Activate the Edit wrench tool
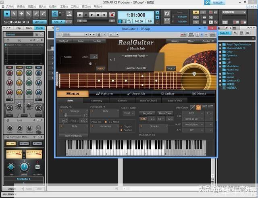 (x=29, y=14)
